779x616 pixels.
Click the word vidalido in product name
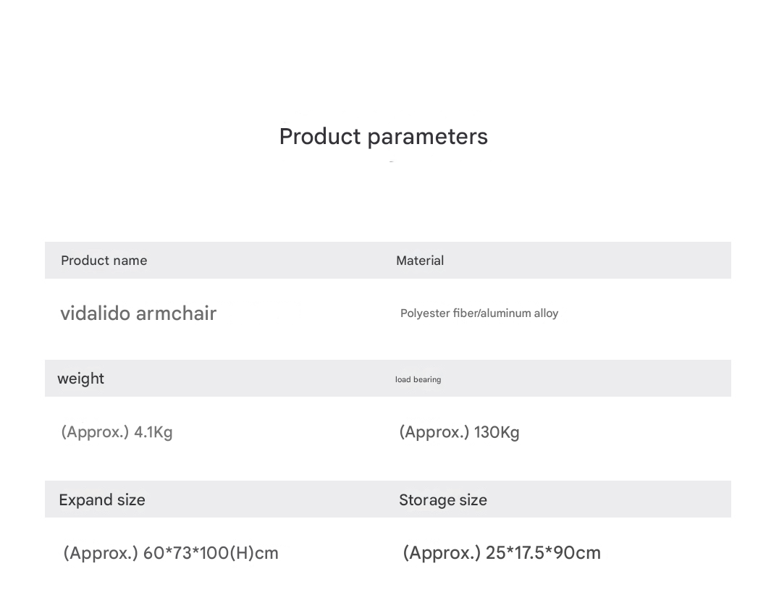pyautogui.click(x=96, y=313)
